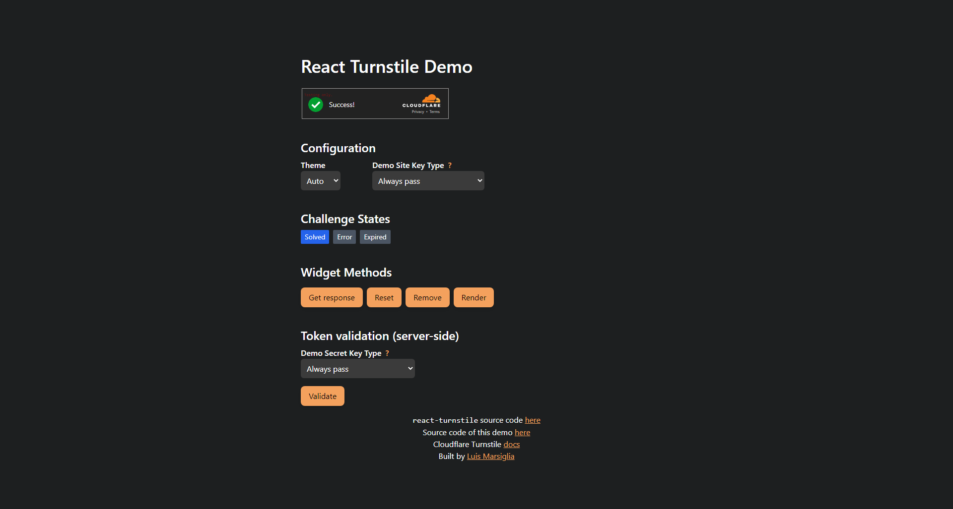Screen dimensions: 953x509
Task: Open the Demo Site Key Type dropdown
Action: 428,180
